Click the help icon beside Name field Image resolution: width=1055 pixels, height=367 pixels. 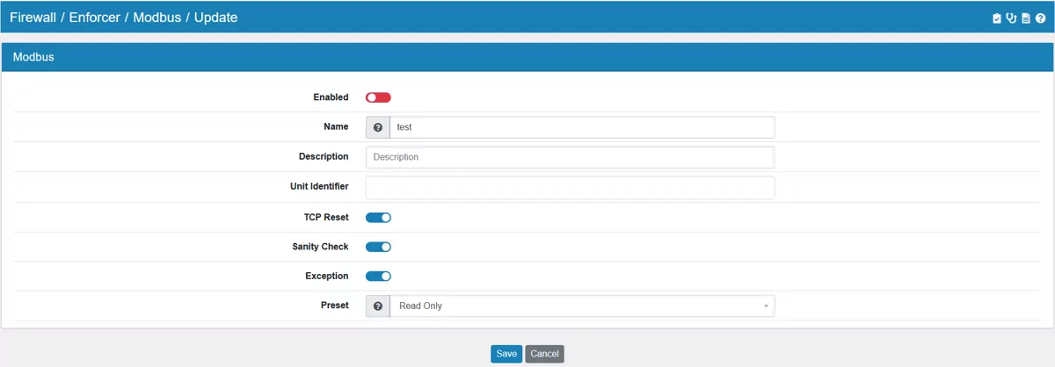tap(378, 127)
